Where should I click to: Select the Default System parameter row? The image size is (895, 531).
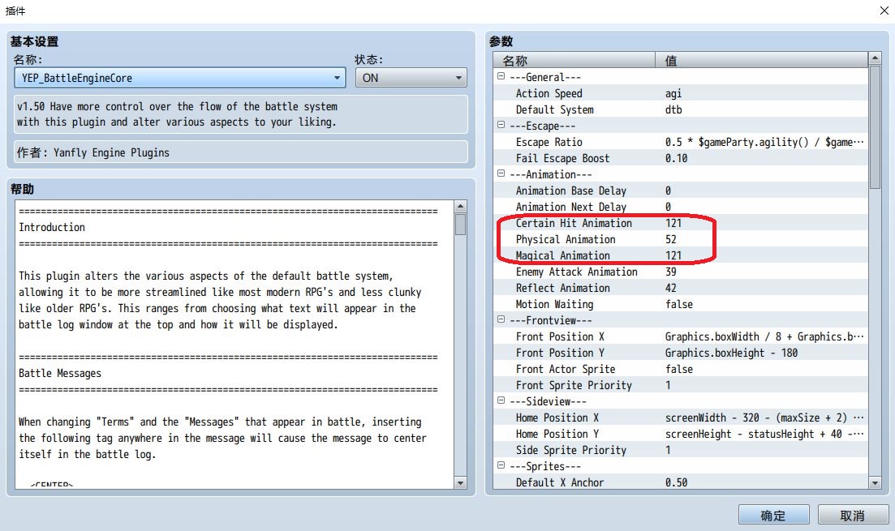tap(681, 109)
